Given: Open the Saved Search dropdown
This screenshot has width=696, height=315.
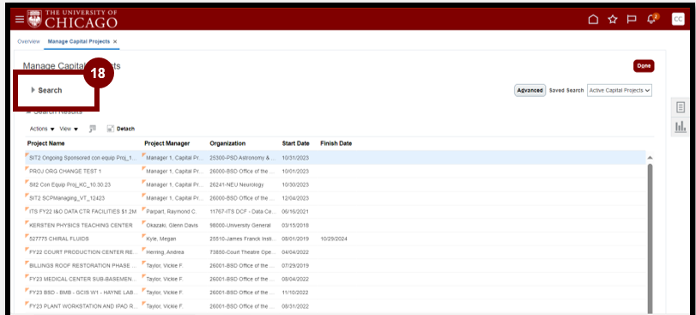Looking at the screenshot, I should (x=620, y=90).
